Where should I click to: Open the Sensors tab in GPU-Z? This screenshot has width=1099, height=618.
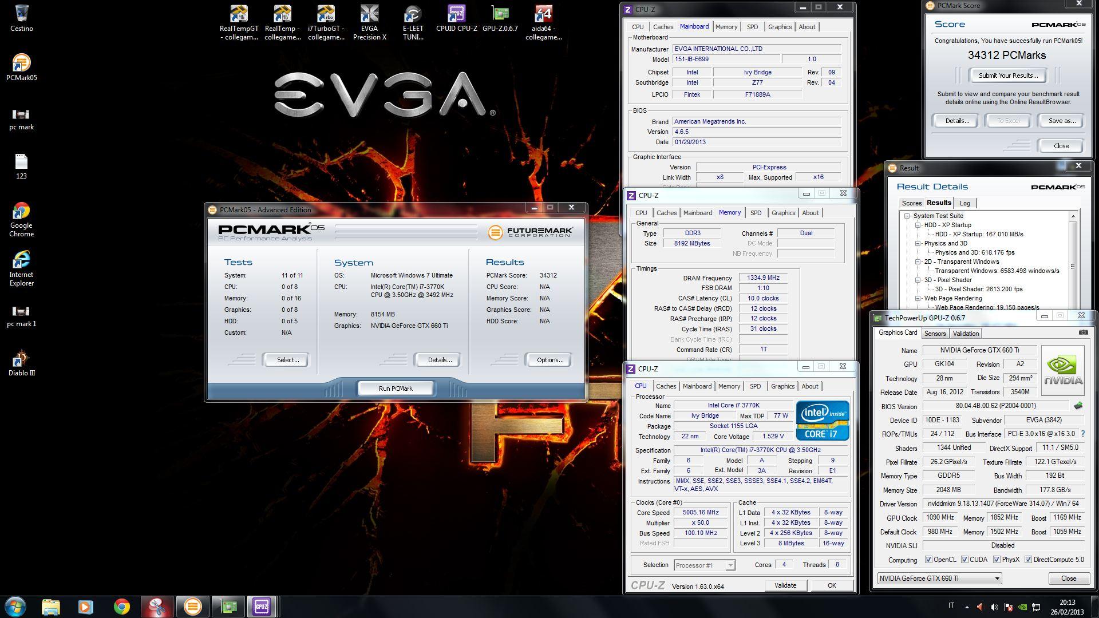pos(935,333)
